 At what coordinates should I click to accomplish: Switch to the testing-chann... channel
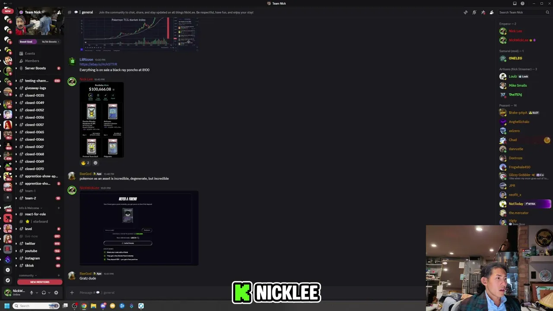(39, 81)
